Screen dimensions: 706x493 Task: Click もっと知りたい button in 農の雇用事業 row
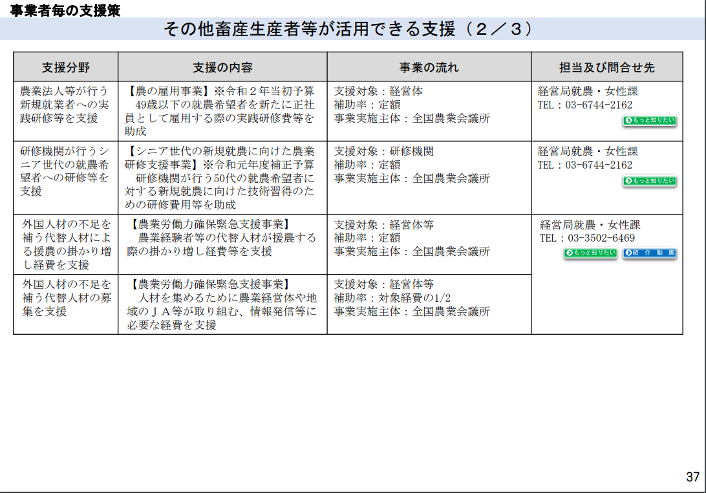point(650,120)
